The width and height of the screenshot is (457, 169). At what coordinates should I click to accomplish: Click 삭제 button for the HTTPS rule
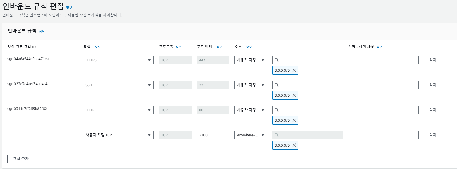pos(433,60)
